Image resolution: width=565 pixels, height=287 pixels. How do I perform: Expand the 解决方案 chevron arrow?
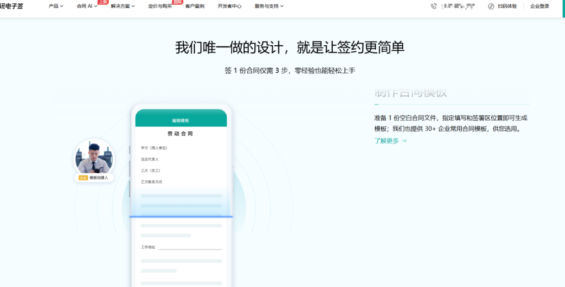pos(133,6)
